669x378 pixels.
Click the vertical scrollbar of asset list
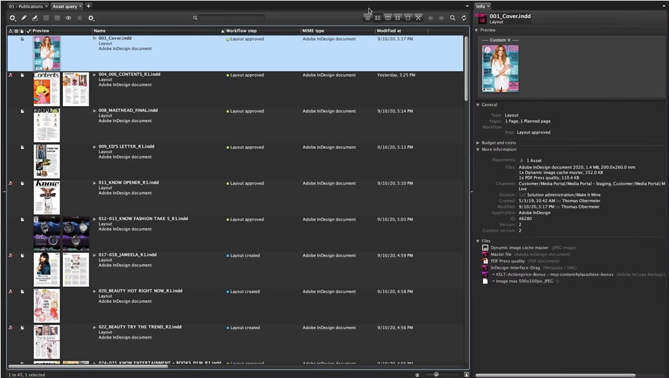(x=467, y=68)
